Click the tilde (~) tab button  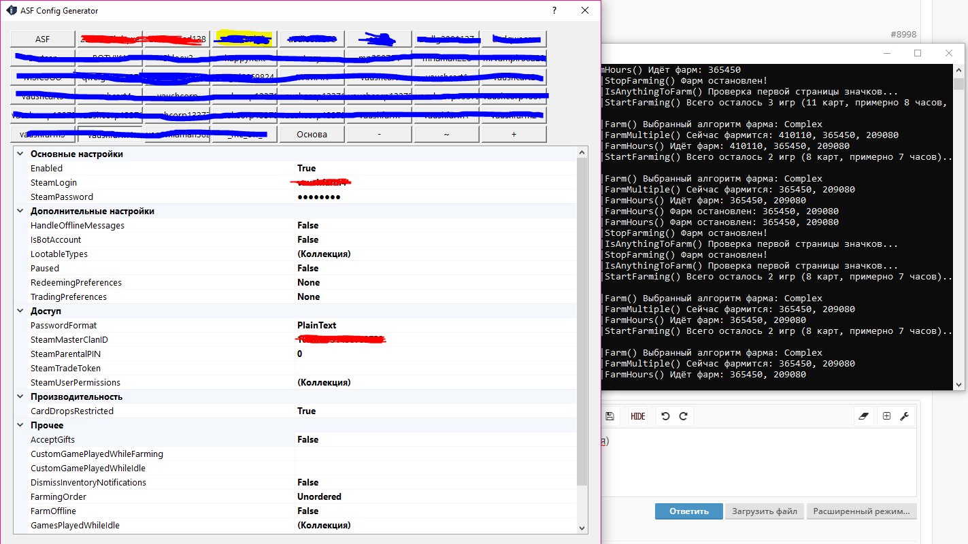coord(446,134)
